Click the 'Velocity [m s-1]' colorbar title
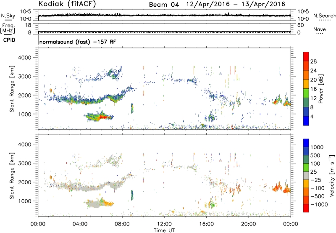The height and width of the screenshot is (233, 336). click(332, 175)
